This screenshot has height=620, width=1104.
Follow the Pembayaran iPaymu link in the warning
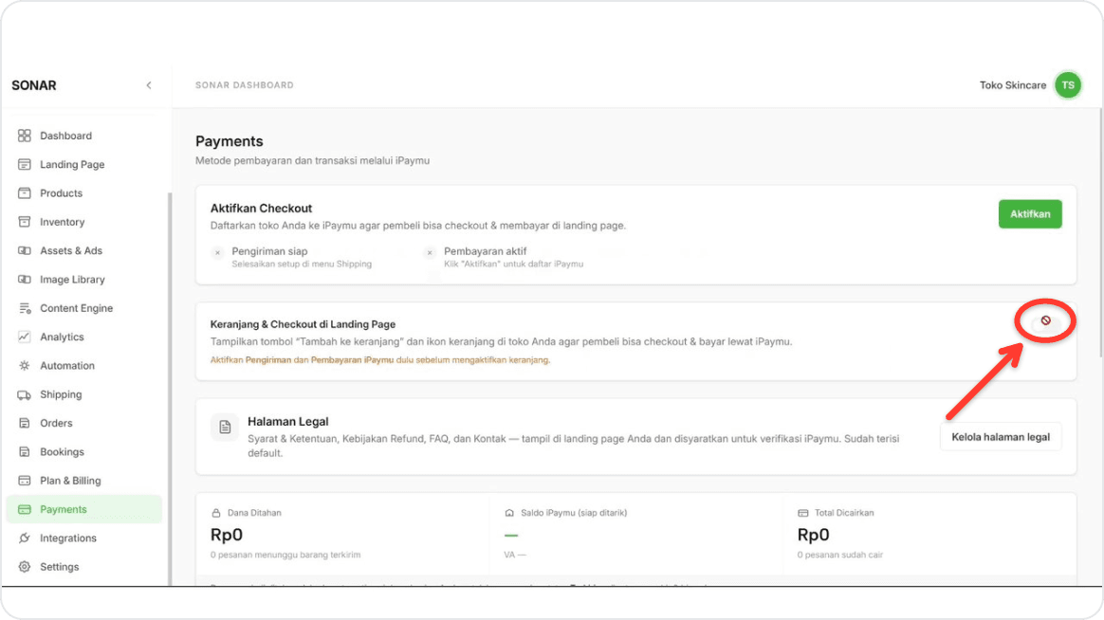click(x=352, y=359)
